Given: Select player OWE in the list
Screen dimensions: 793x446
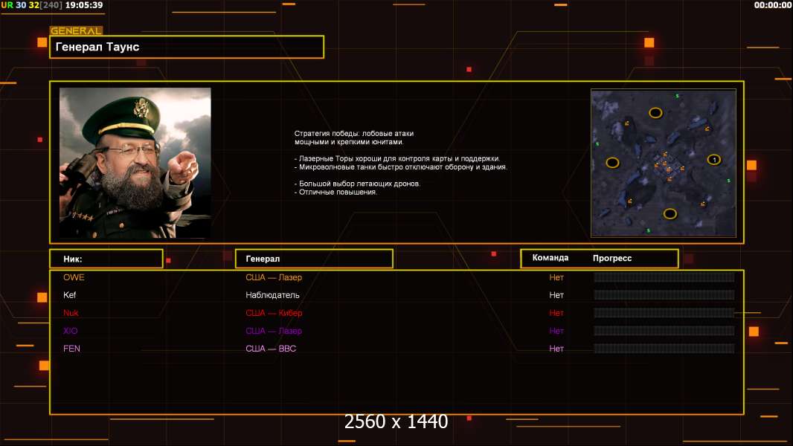Looking at the screenshot, I should pyautogui.click(x=74, y=277).
